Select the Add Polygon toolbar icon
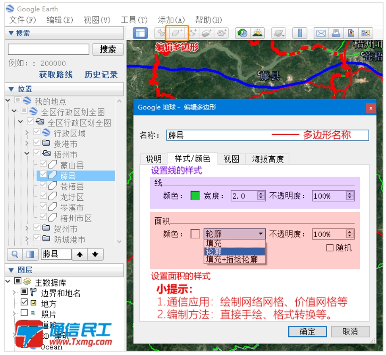Viewport: 386px width, 355px height. click(x=177, y=33)
